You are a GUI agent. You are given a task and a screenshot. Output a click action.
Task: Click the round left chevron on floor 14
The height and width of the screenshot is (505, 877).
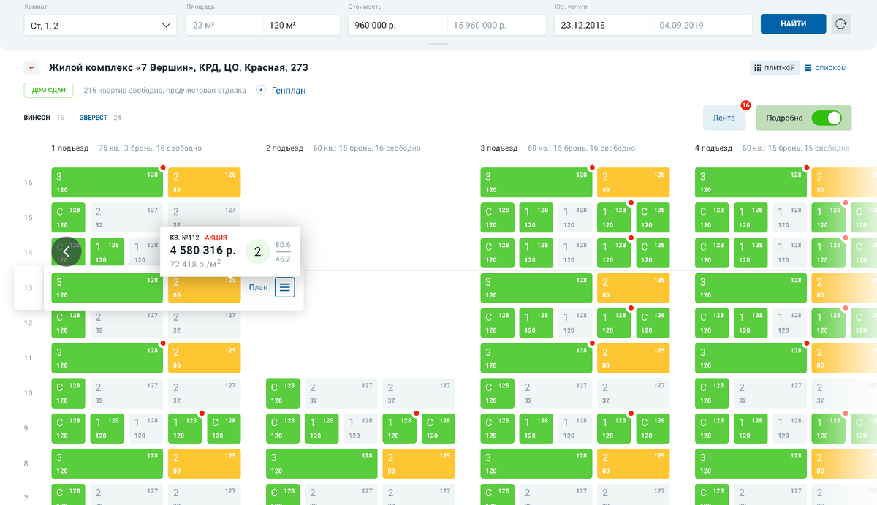pyautogui.click(x=66, y=251)
